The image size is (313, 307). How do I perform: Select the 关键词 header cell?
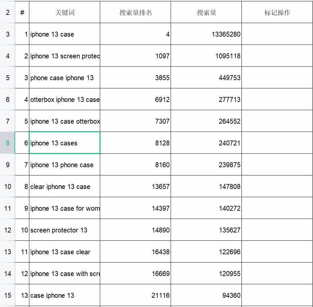[x=65, y=12]
